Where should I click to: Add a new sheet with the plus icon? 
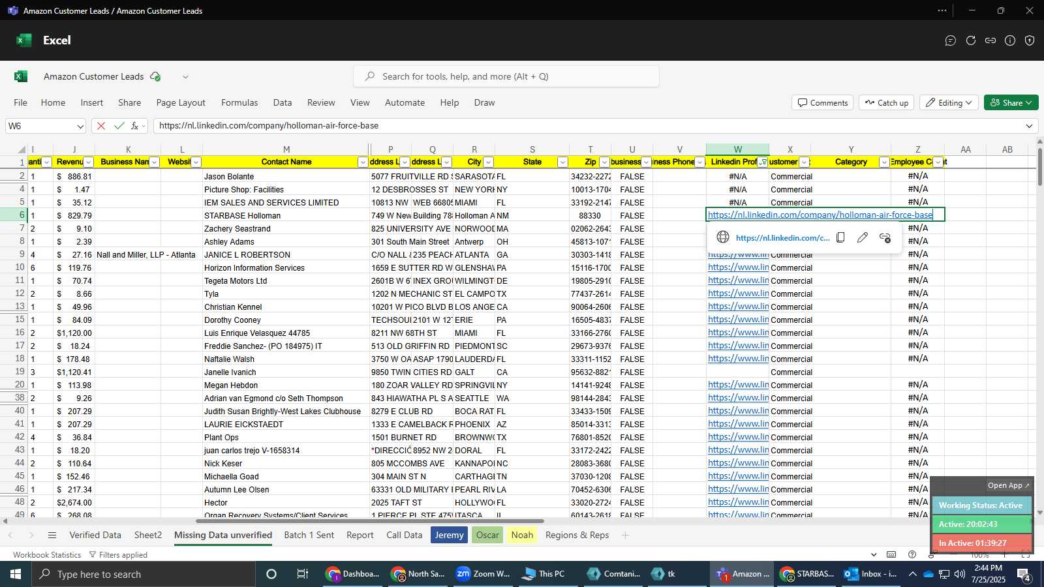(625, 535)
